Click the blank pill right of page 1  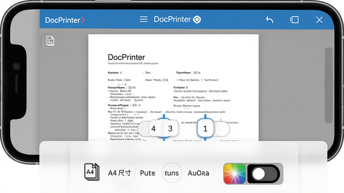click(222, 129)
